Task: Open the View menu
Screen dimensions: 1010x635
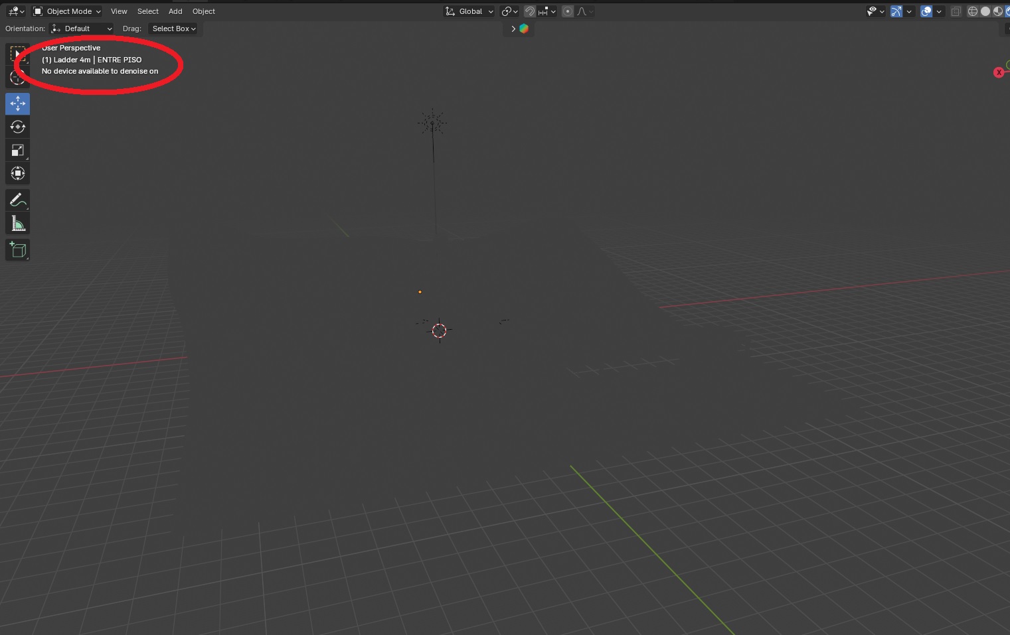Action: (x=119, y=11)
